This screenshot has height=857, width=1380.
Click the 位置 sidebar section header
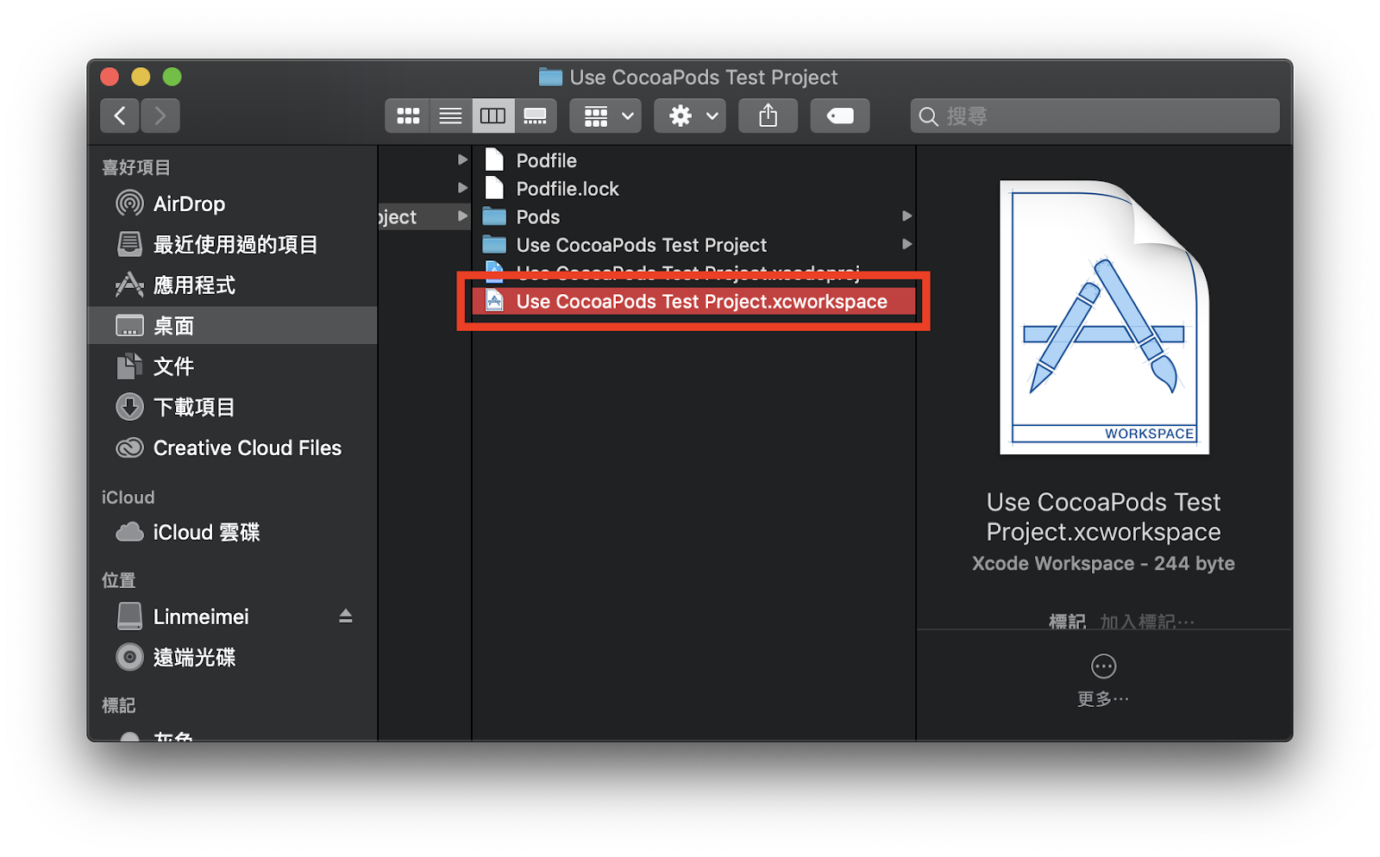click(x=119, y=580)
